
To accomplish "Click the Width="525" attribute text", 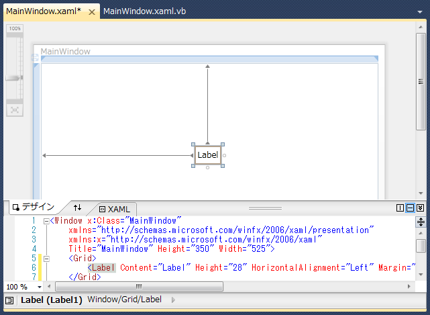I will click(x=245, y=249).
